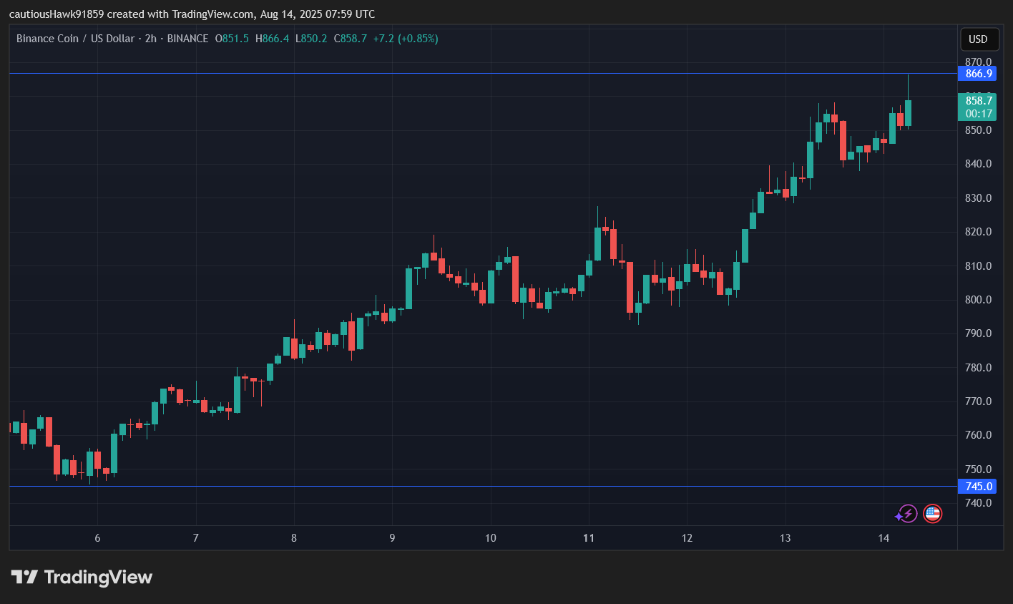Click the blue 745.0 price line label
This screenshot has height=604, width=1013.
(977, 486)
